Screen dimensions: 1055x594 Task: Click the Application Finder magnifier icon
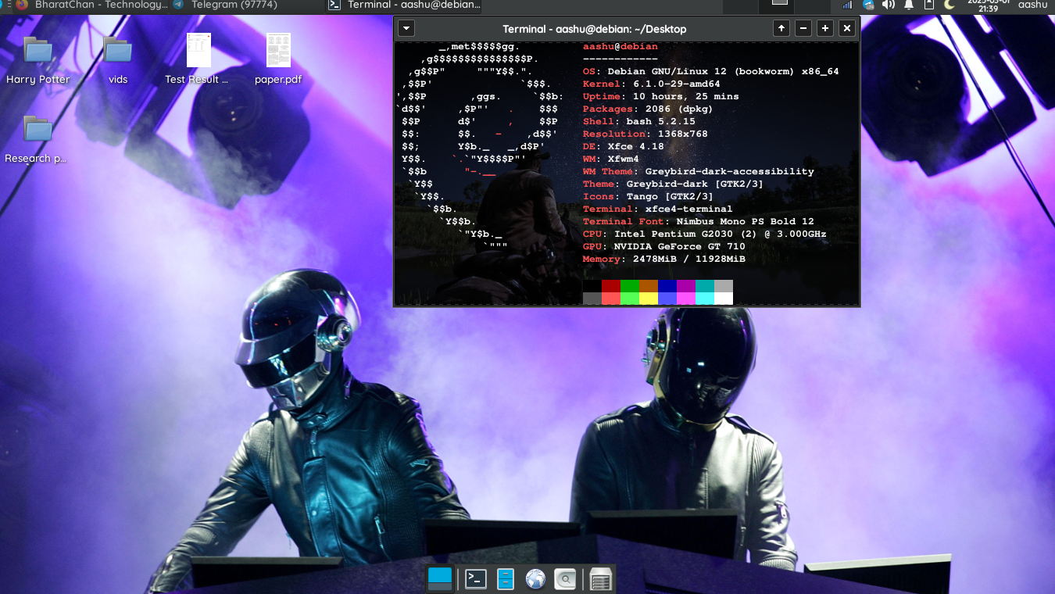(x=565, y=579)
